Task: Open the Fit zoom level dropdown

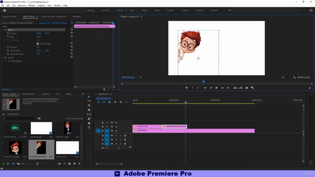Action: (144, 77)
